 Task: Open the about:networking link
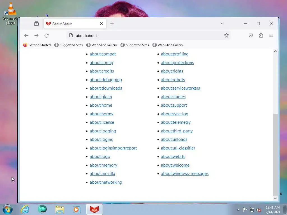pos(106,182)
